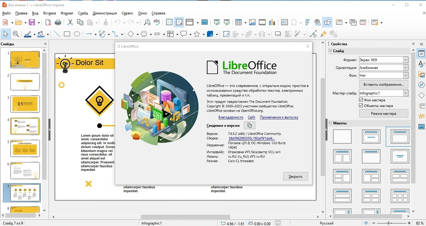426x226 pixels.
Task: Open the sidebar Navigator deck icon
Action: click(x=421, y=85)
